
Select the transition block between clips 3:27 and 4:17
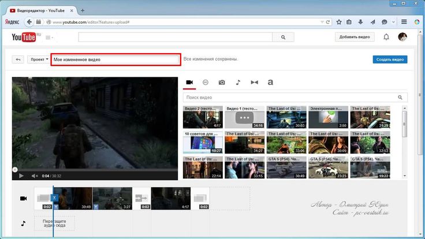click(141, 199)
